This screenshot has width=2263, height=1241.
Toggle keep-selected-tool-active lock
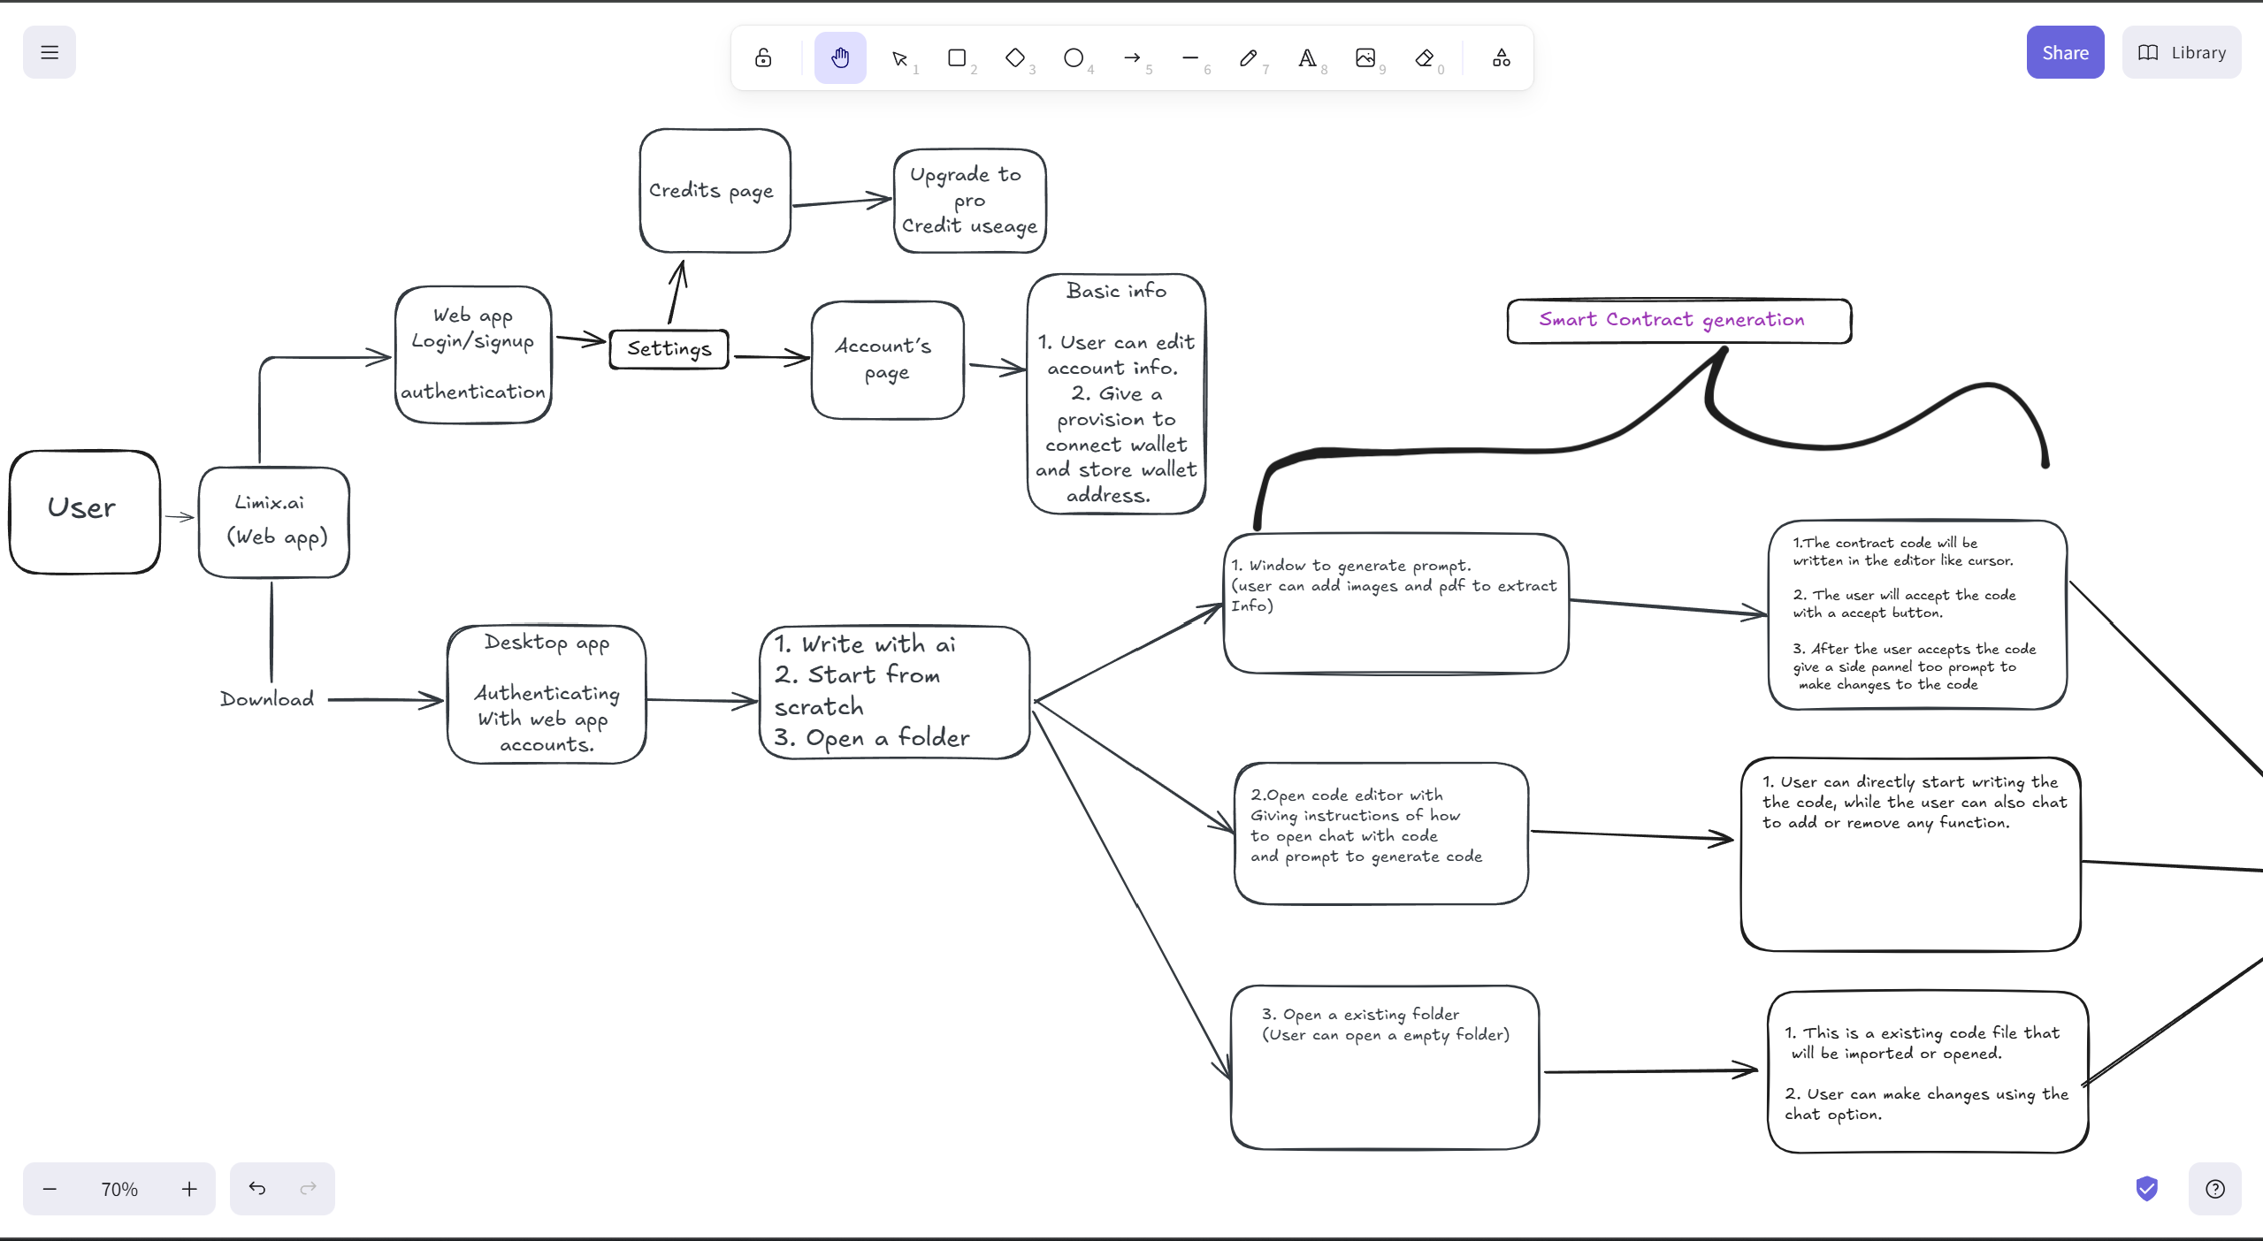click(762, 57)
